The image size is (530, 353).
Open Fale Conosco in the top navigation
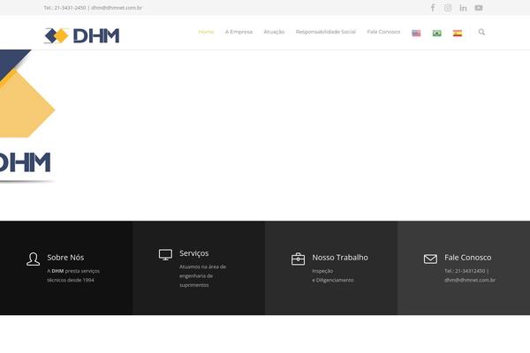(383, 32)
